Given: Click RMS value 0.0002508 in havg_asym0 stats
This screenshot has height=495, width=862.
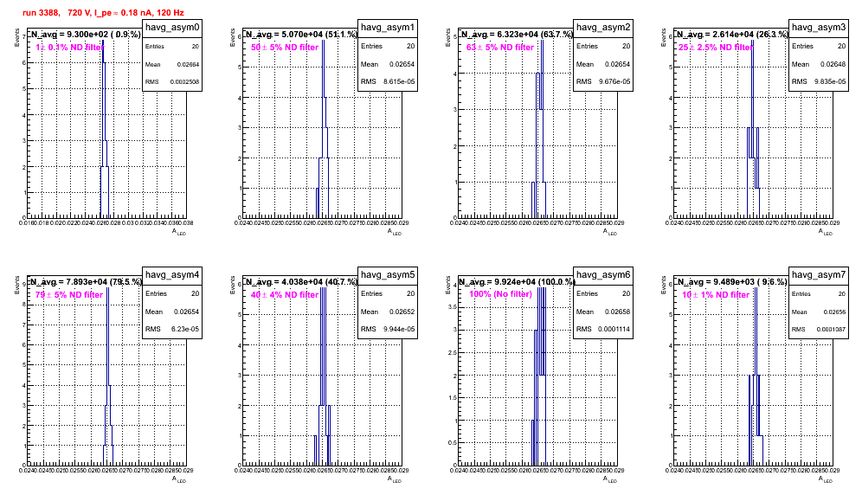Looking at the screenshot, I should [184, 82].
